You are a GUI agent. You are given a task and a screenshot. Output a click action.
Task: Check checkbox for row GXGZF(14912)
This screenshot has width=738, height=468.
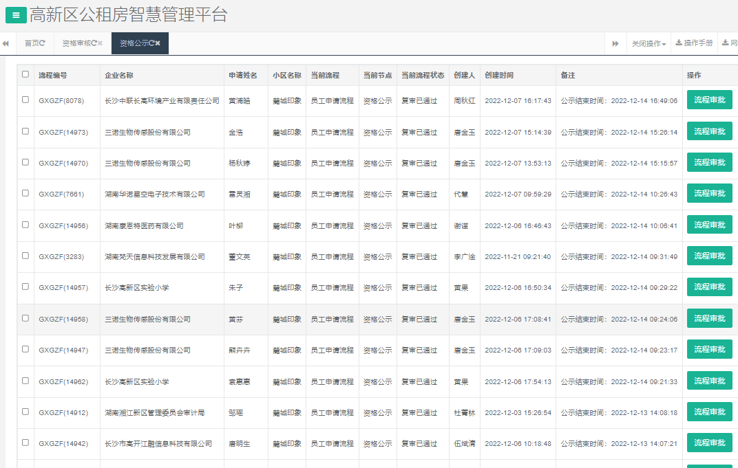(25, 412)
